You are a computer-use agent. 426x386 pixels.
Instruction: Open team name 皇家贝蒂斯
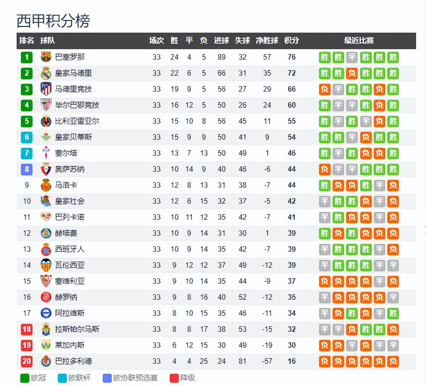[x=73, y=137]
